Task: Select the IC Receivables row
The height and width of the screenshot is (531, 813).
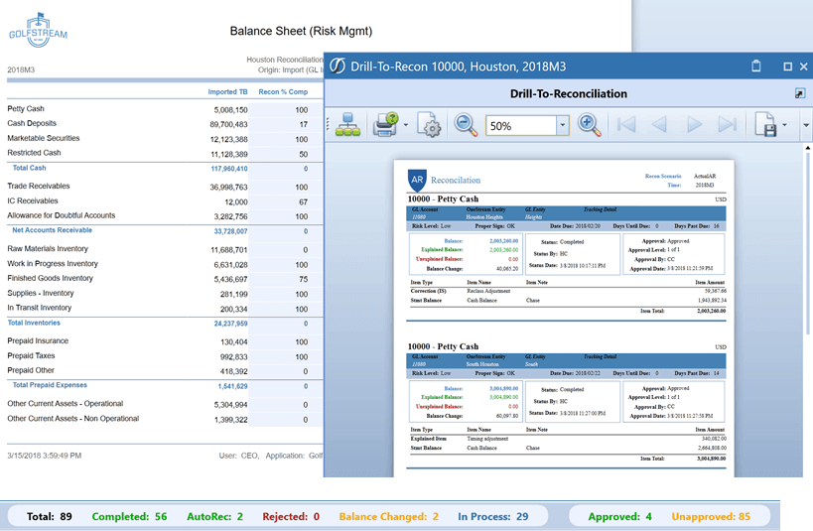Action: 33,201
